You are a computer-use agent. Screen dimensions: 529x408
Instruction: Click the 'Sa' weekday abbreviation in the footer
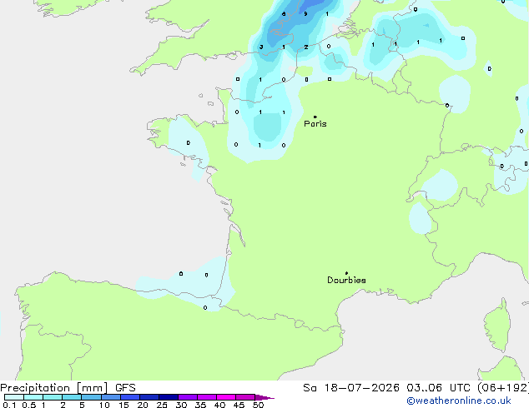pyautogui.click(x=310, y=388)
